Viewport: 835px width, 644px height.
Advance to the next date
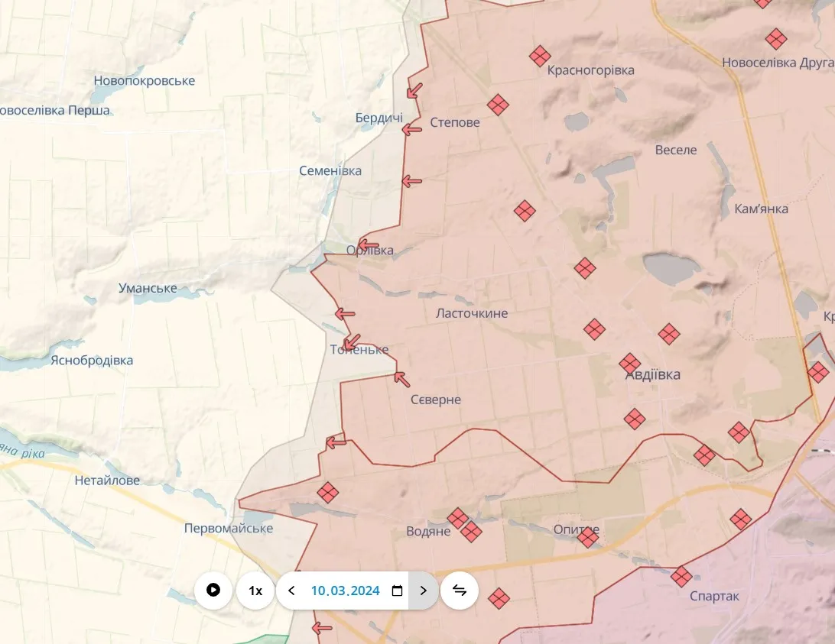[424, 591]
